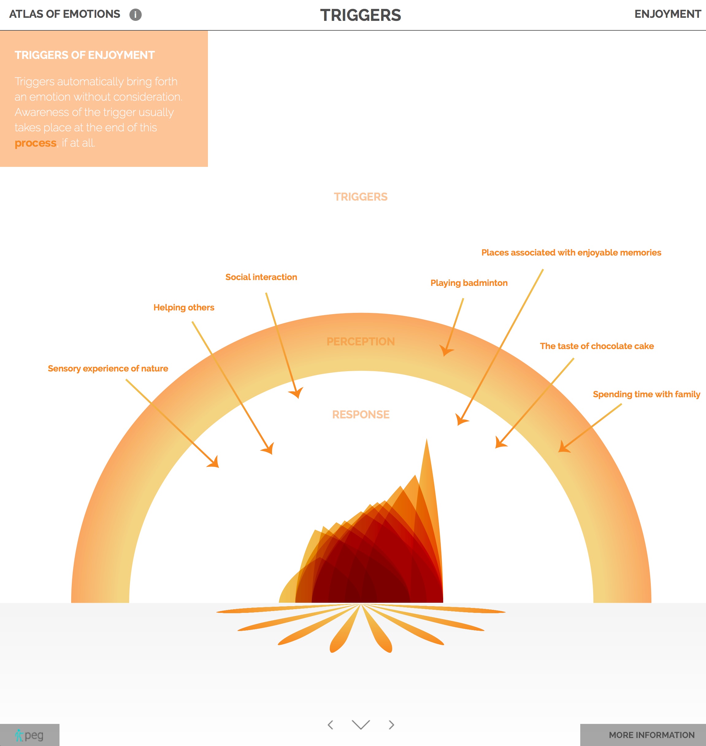
Task: Select the RESPONSE section label
Action: (x=361, y=414)
